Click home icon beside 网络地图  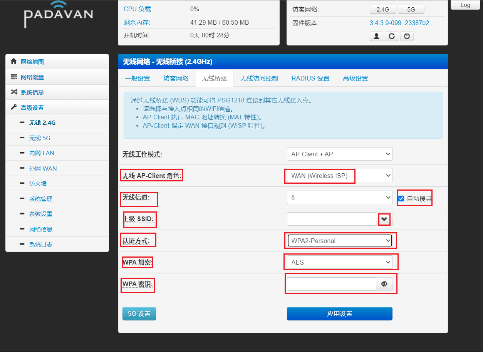pos(14,62)
